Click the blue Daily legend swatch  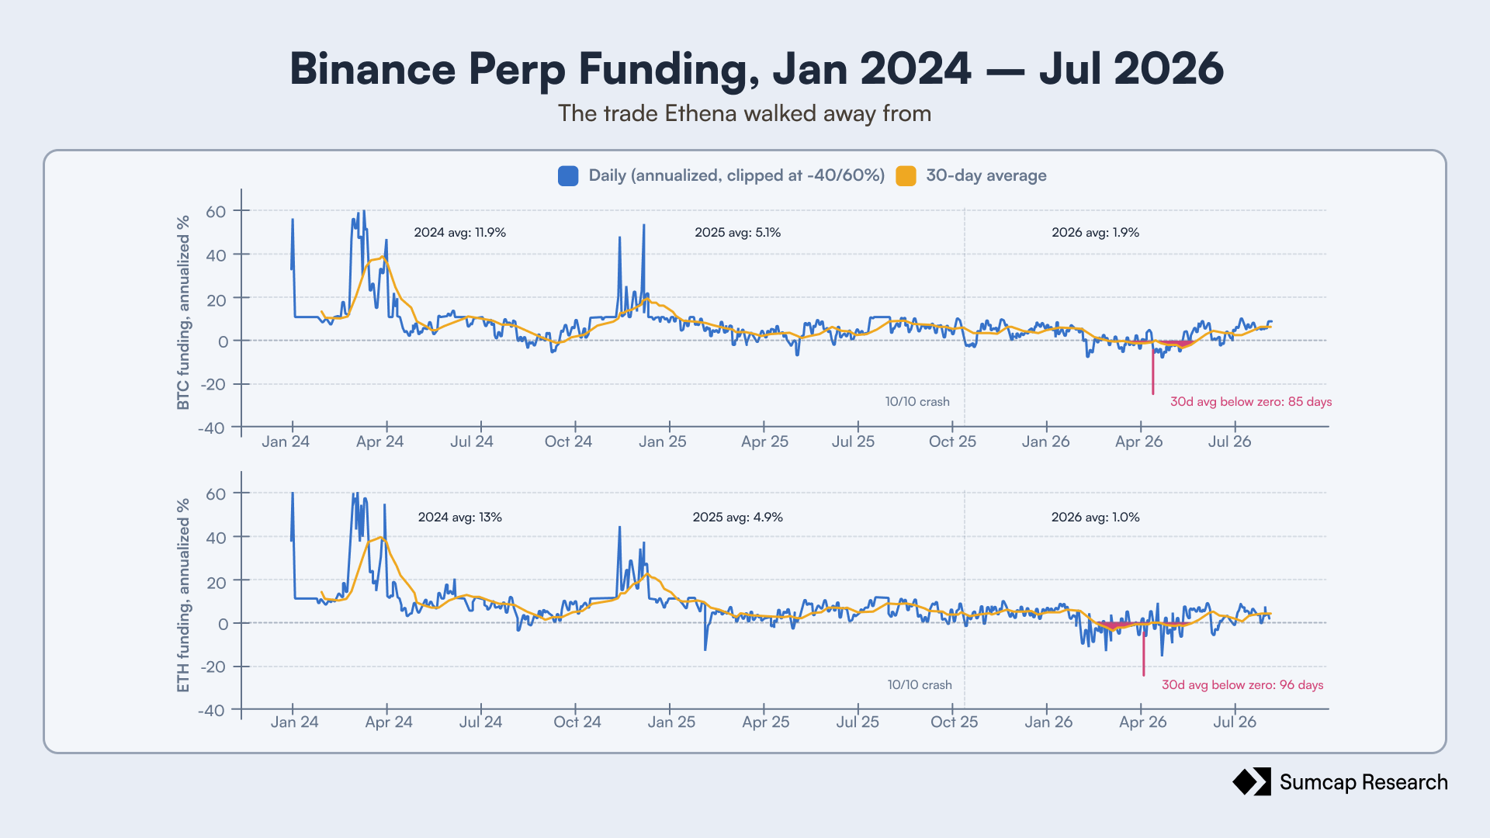(x=568, y=176)
